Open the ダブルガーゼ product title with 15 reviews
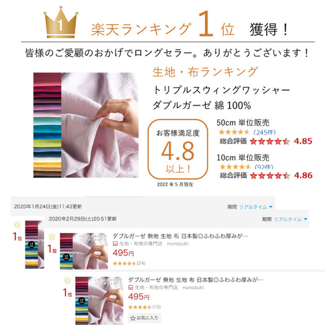 coord(196,280)
